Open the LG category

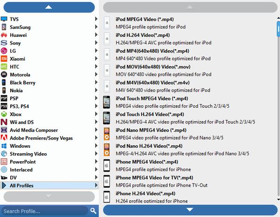(x=49, y=51)
